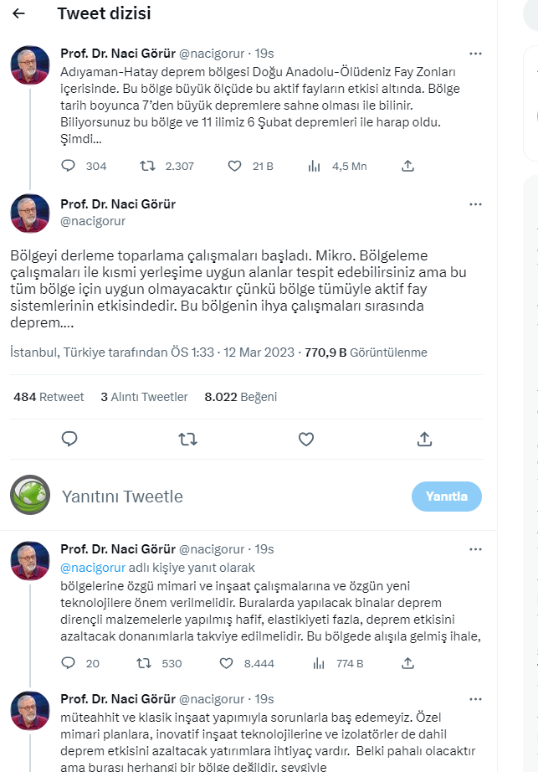Open the 484 Retweet list

coord(49,397)
